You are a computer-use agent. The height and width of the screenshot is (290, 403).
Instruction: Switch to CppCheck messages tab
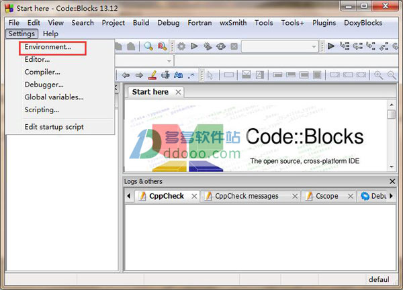coord(247,196)
